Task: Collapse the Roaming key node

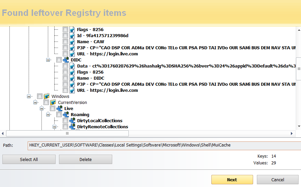Action: (48, 115)
